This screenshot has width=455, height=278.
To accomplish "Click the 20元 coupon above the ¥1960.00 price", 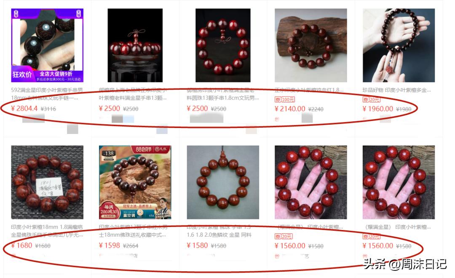I will (x=372, y=99).
